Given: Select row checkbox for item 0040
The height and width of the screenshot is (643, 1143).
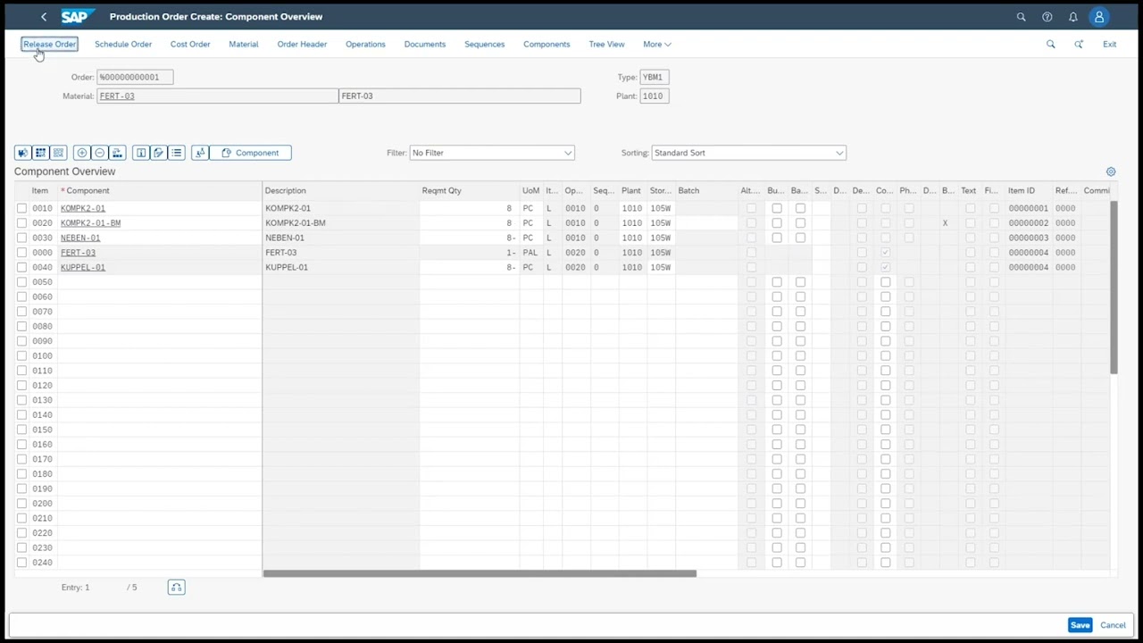Looking at the screenshot, I should pos(21,267).
